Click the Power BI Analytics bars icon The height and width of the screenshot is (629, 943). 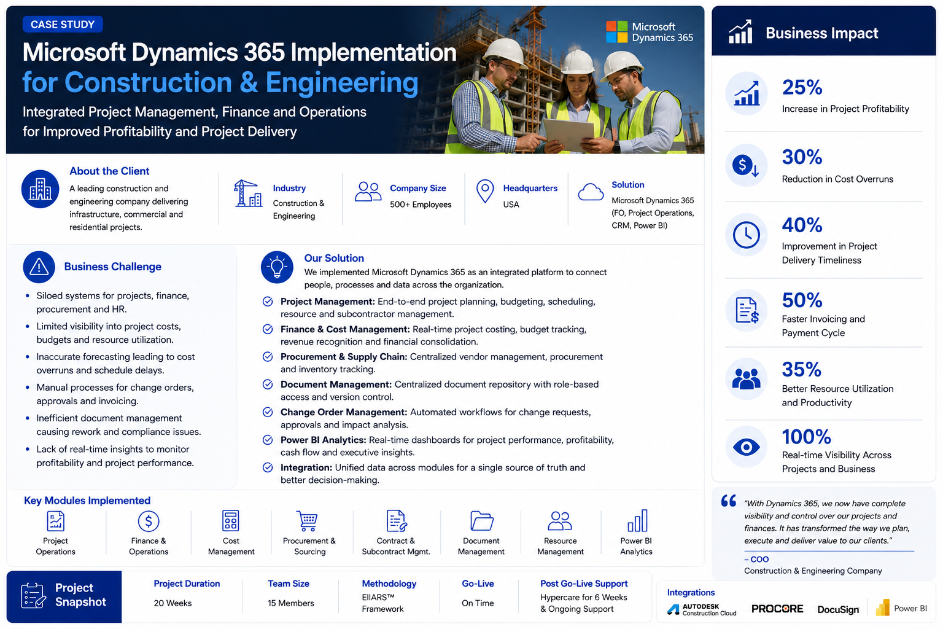637,520
